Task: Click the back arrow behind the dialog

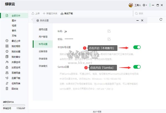Action: coord(32,19)
